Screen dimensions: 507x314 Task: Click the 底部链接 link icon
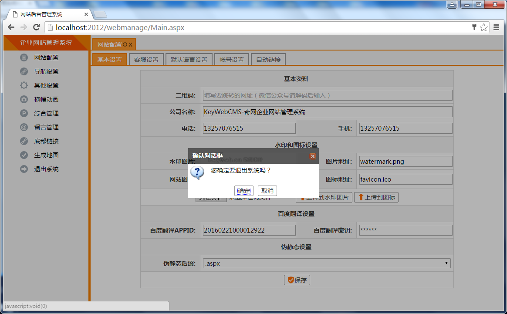click(x=24, y=141)
